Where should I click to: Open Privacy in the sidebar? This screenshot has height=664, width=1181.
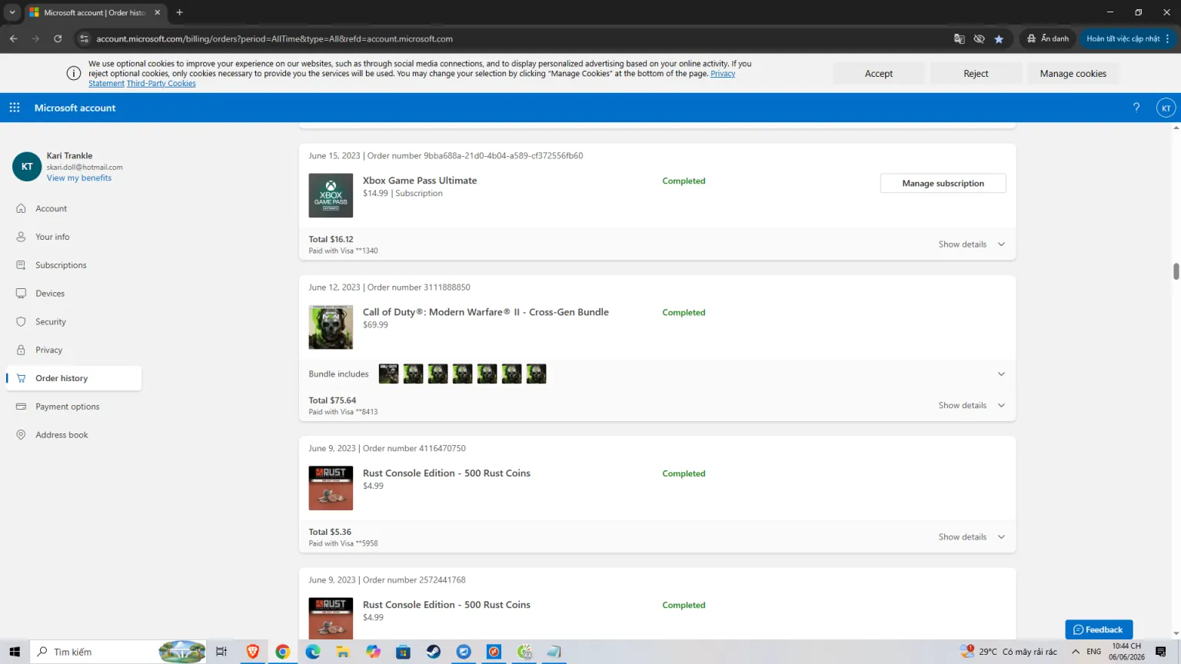coord(74,350)
